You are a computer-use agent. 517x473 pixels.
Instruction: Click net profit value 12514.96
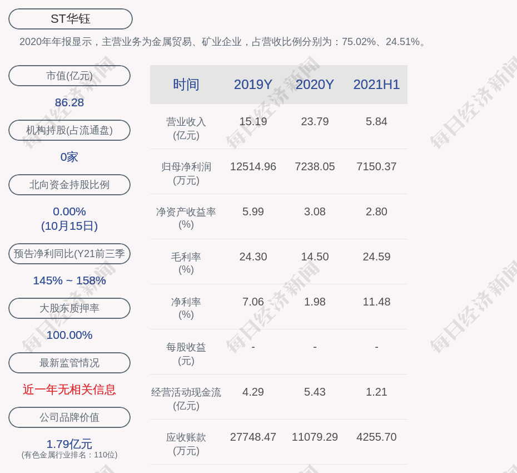[253, 167]
